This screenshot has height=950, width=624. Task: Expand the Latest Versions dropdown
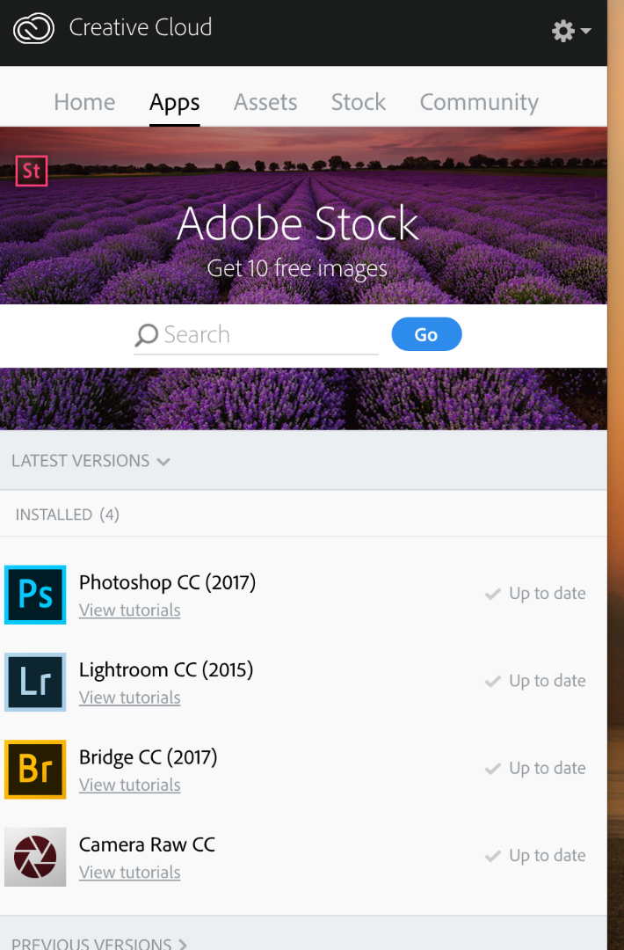[91, 461]
